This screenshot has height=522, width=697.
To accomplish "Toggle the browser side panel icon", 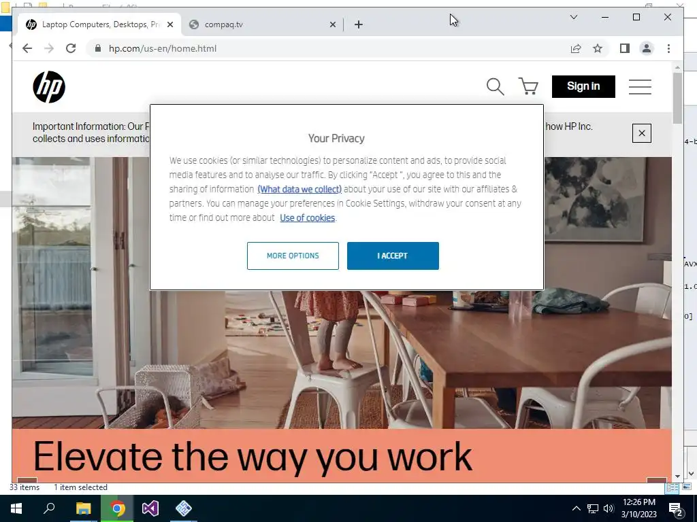I will pos(625,48).
